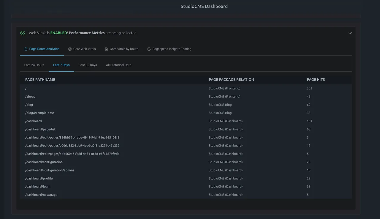
Task: Click the /dashboard/login pathname
Action: coord(38,187)
